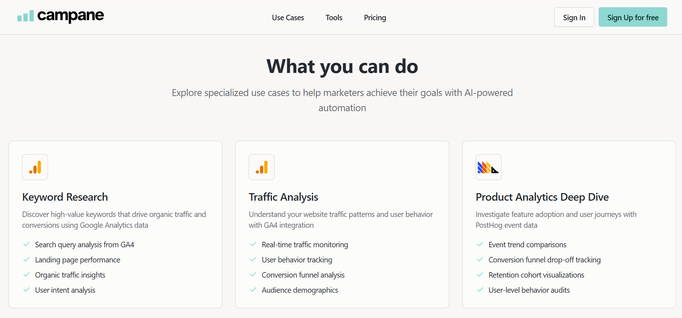Click the What you can do heading
682x318 pixels.
[342, 66]
